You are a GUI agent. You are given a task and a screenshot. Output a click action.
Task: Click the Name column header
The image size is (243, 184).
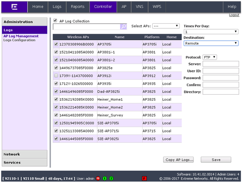(x=120, y=37)
